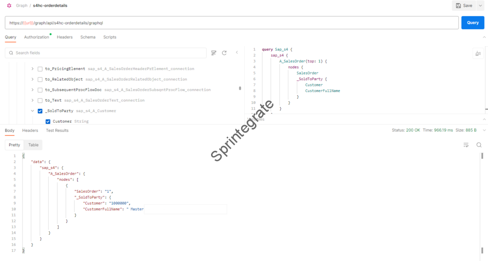This screenshot has height=261, width=488.
Task: Click the Save disk icon
Action: pyautogui.click(x=458, y=5)
